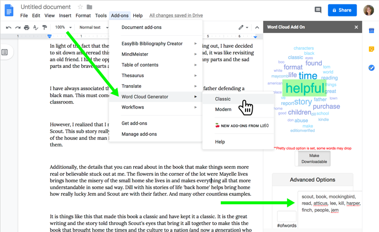379x232 pixels.
Task: Click the undo icon
Action: tap(8, 27)
